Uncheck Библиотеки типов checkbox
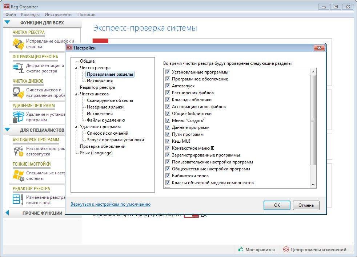Image resolution: width=357 pixels, height=257 pixels. [168, 175]
